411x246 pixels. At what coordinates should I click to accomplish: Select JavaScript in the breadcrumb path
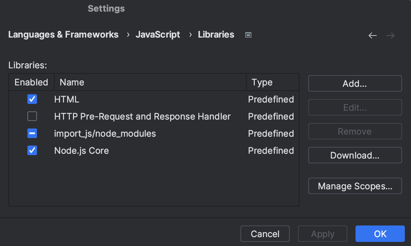(158, 35)
